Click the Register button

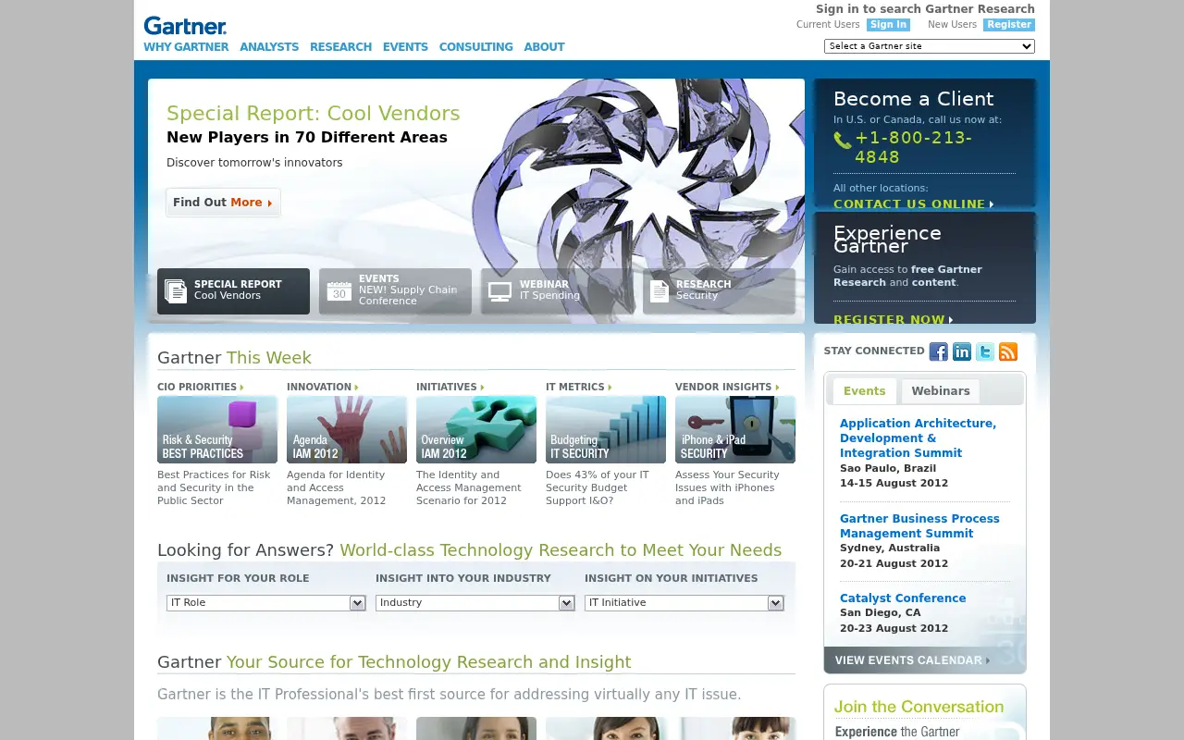(x=1009, y=25)
